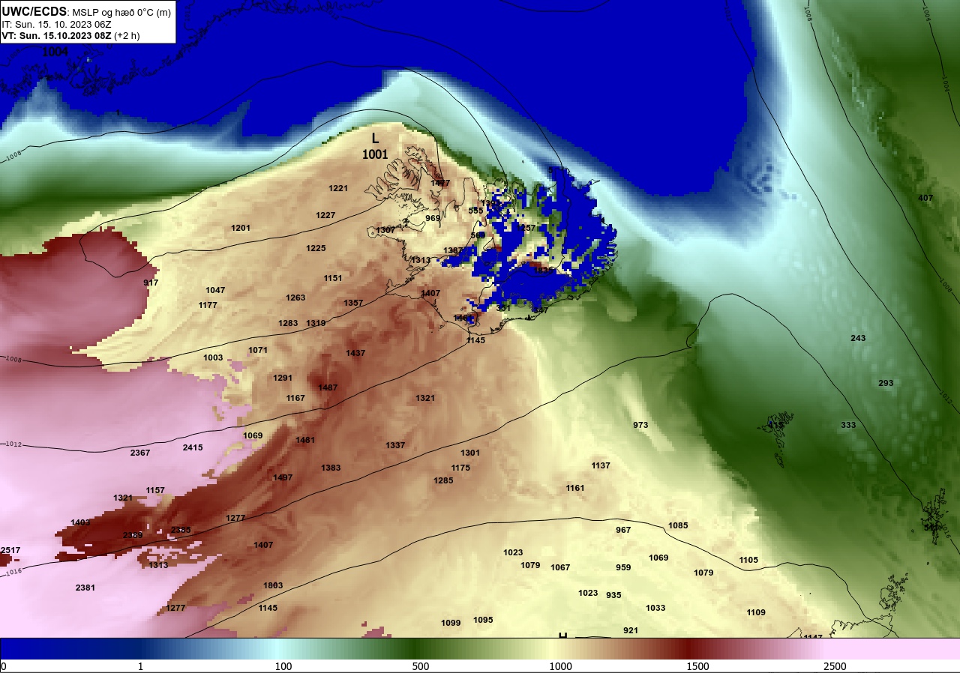The image size is (960, 673).
Task: Click the height value 1161
Action: (x=575, y=488)
